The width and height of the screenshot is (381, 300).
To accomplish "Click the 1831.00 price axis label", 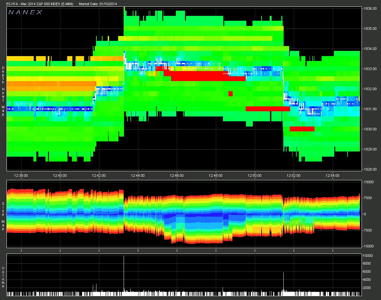I will (x=370, y=109).
